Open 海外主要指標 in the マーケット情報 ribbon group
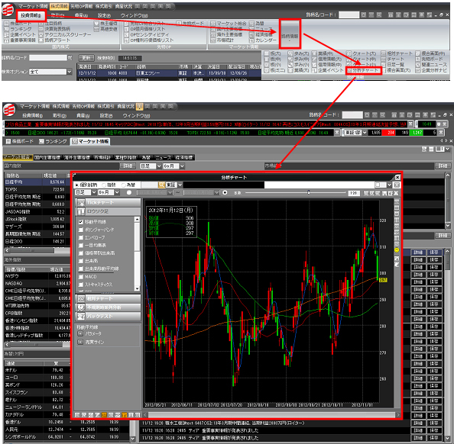 tap(226, 34)
